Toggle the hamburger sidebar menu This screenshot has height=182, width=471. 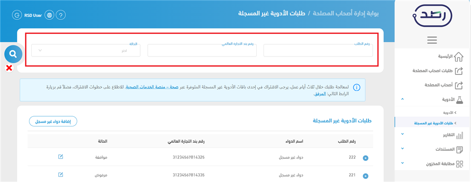point(432,40)
